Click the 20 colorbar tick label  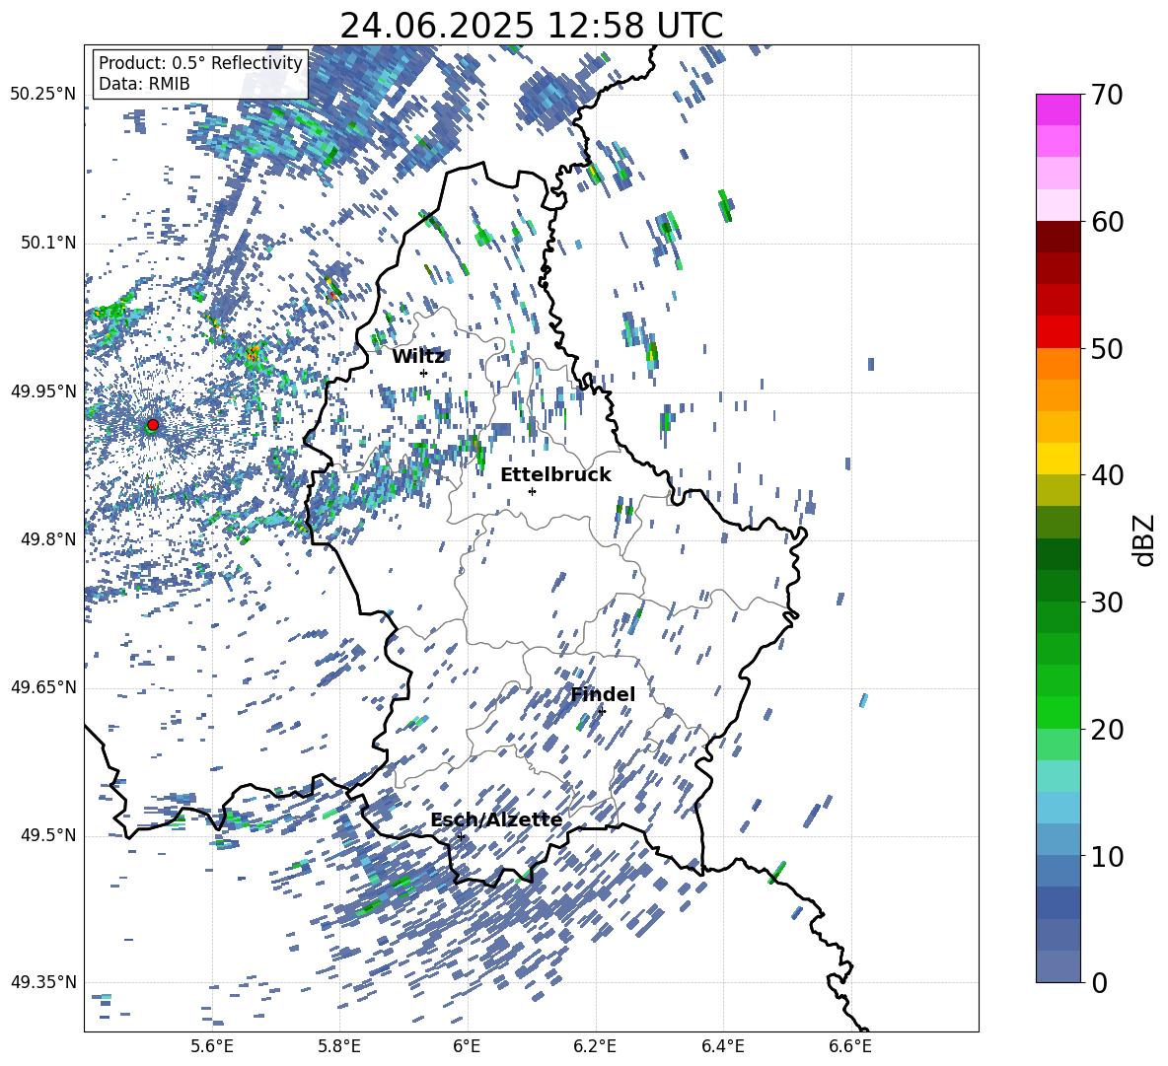pos(1107,729)
